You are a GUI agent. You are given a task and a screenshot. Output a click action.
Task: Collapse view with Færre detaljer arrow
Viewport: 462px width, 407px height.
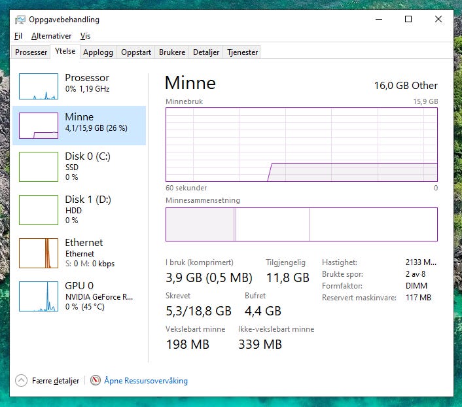pos(21,380)
